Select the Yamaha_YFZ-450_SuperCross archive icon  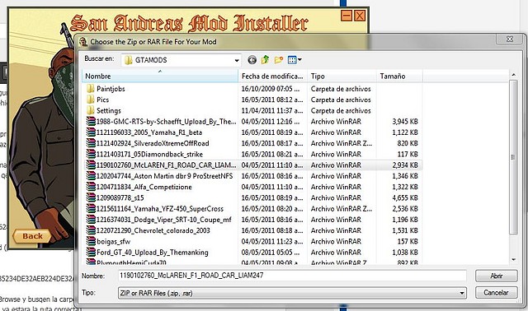[x=91, y=208]
